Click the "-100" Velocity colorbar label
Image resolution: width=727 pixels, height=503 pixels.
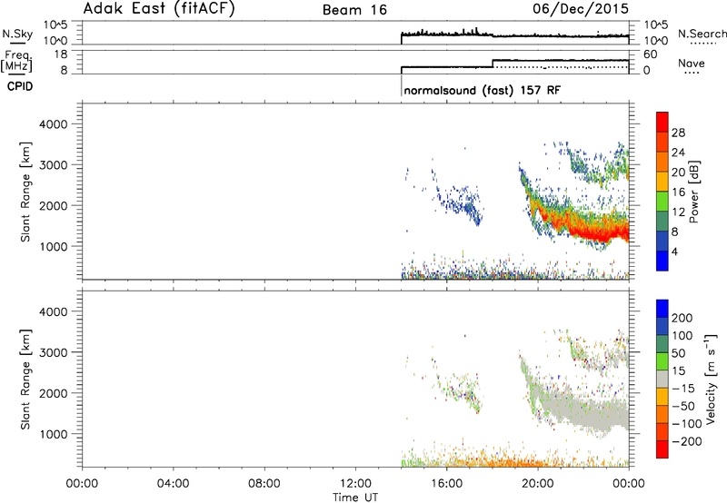[x=687, y=424]
